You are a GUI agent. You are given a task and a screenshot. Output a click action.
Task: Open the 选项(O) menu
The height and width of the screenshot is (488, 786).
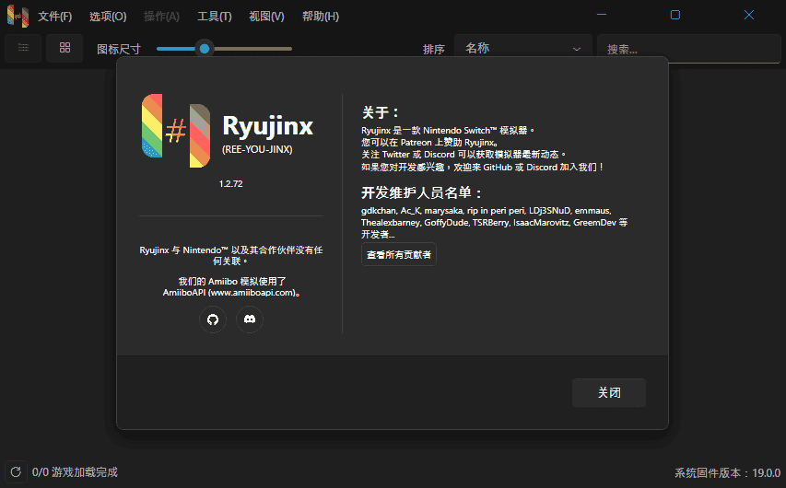[108, 17]
